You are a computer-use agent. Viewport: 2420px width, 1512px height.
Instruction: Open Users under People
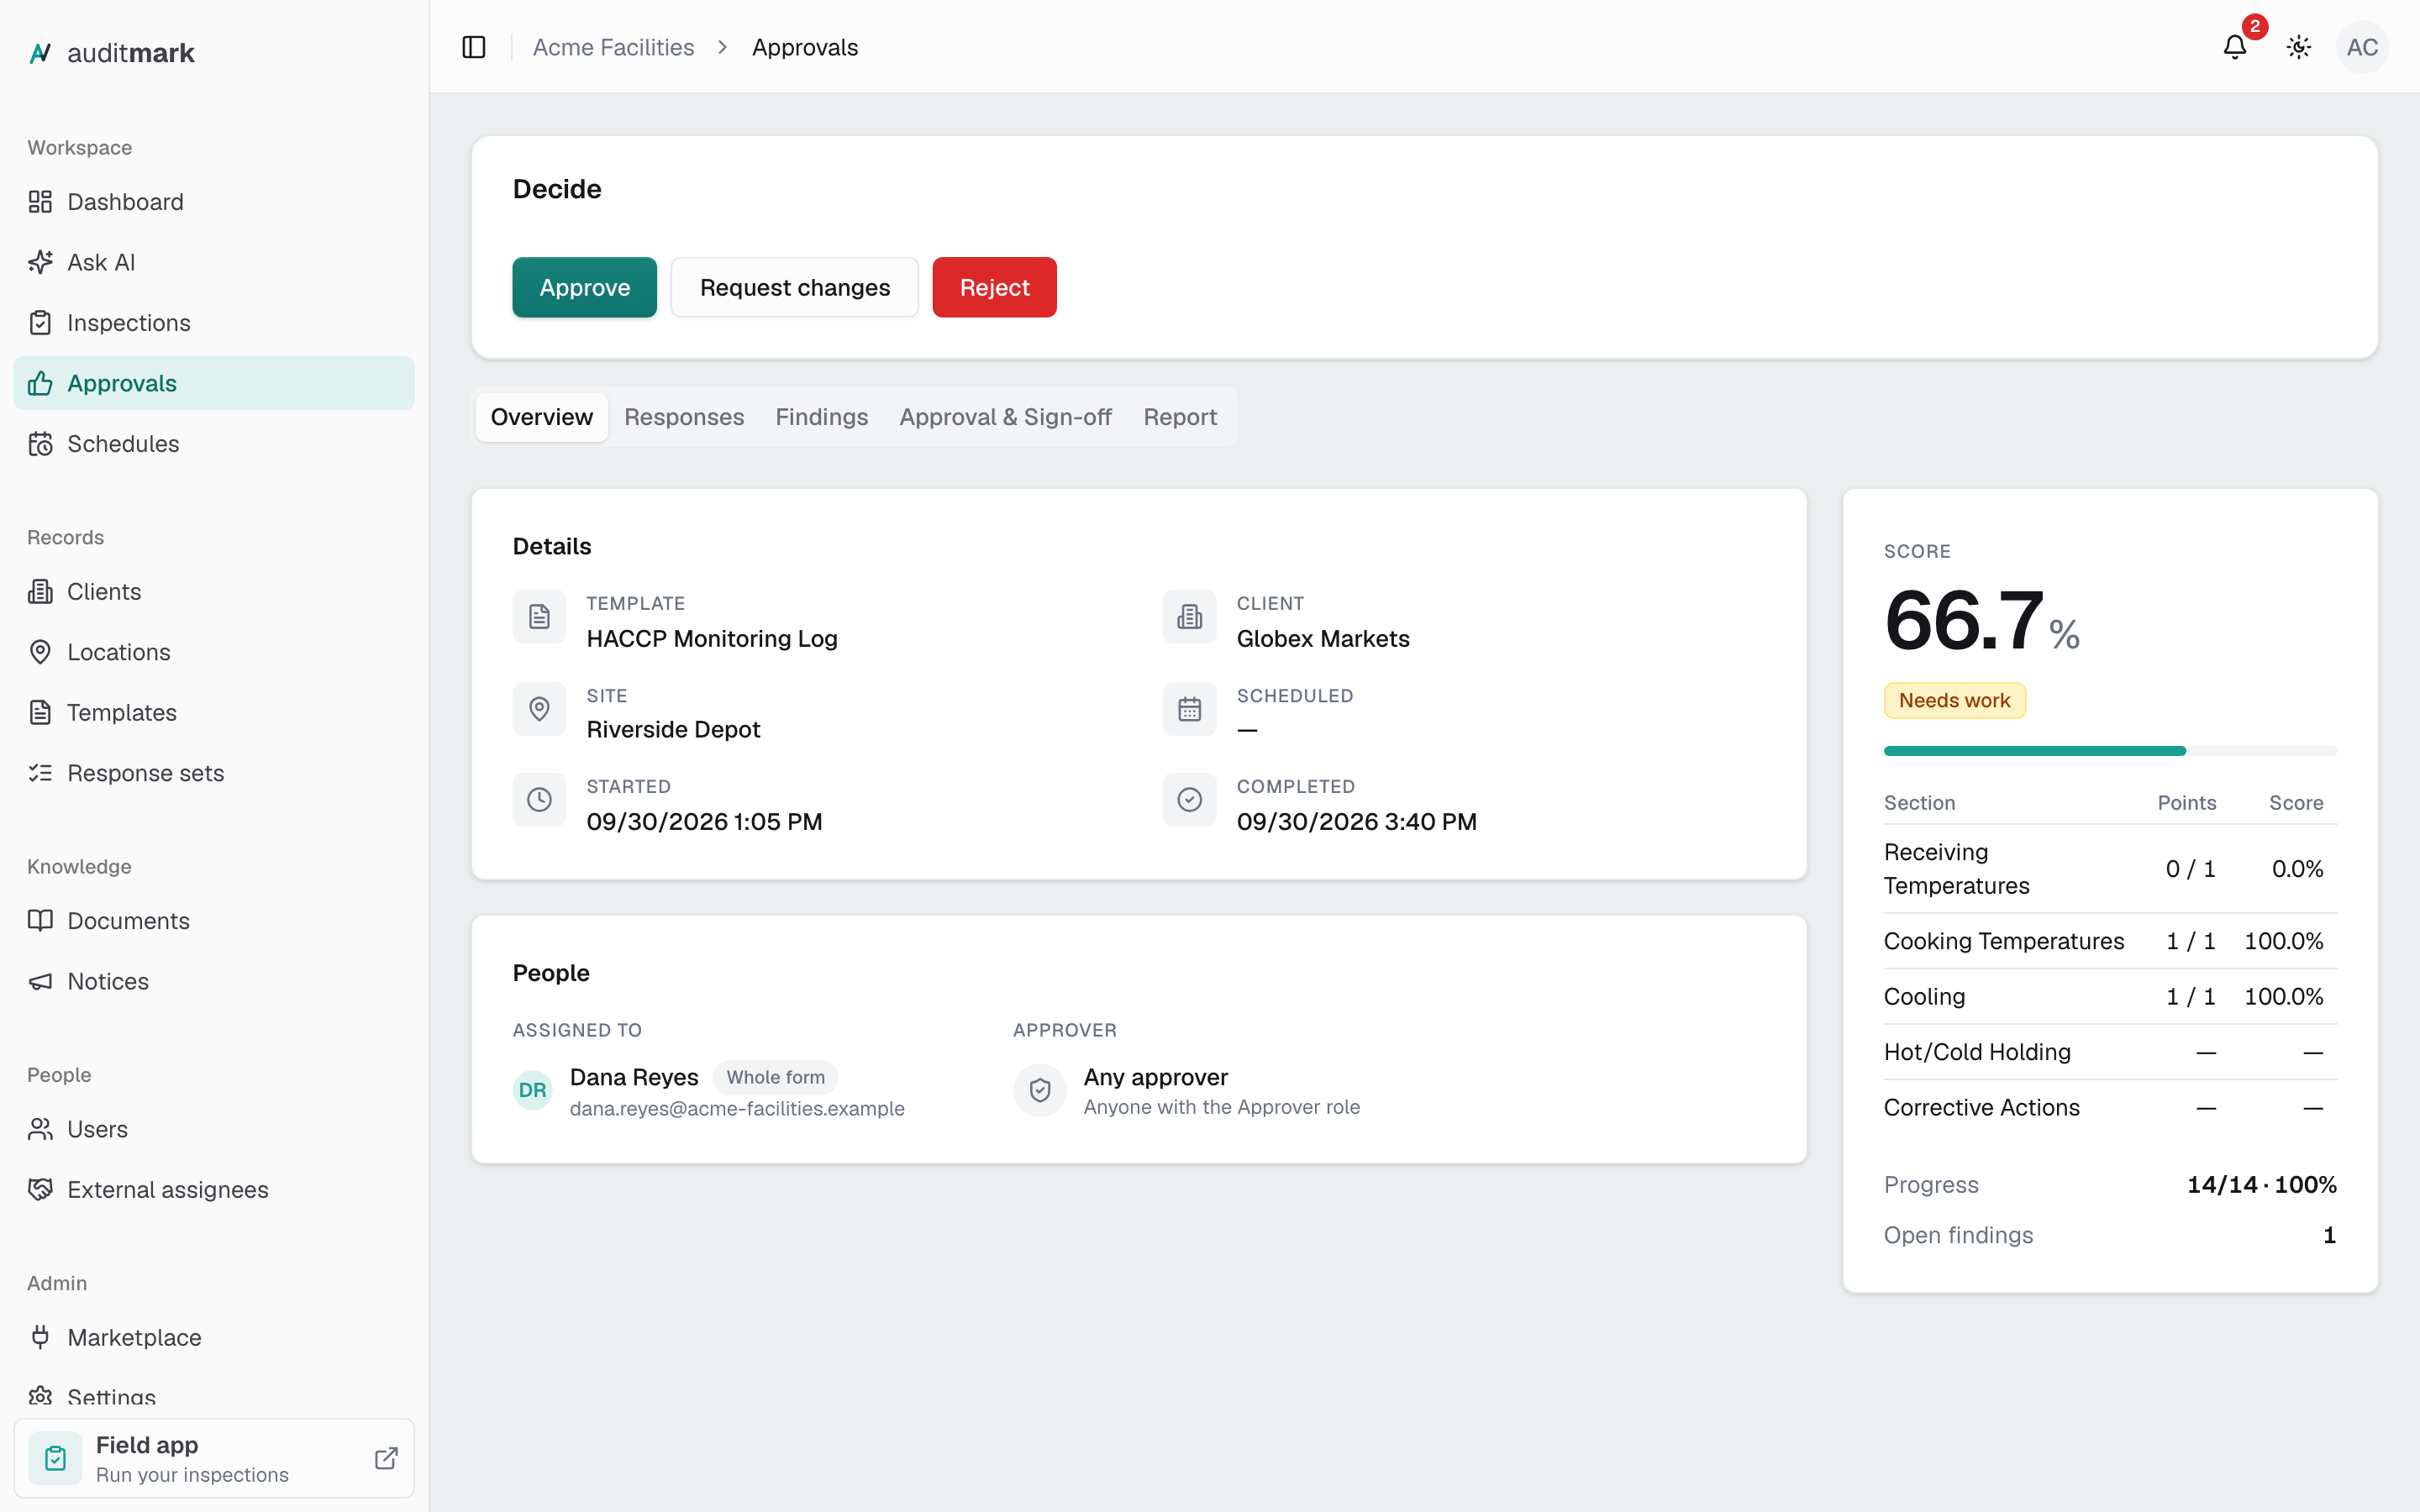(214, 1129)
